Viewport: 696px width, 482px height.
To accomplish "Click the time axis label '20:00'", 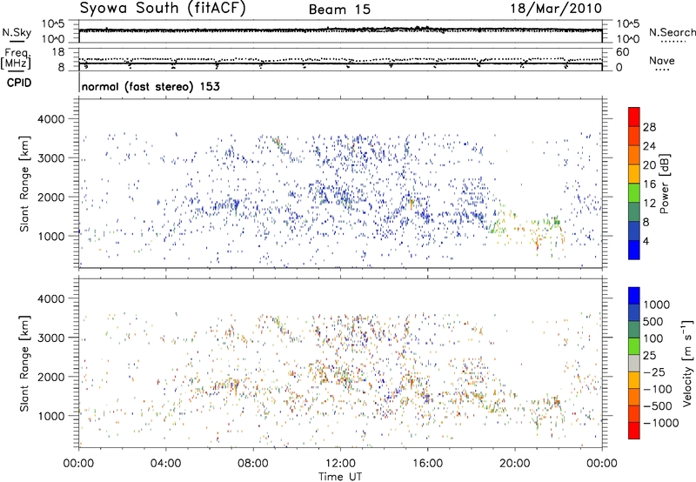I will click(515, 464).
